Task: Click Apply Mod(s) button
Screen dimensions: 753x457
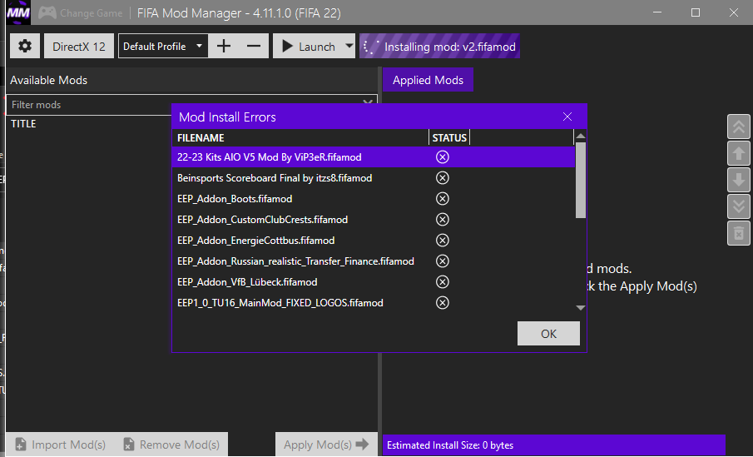Action: pos(326,445)
